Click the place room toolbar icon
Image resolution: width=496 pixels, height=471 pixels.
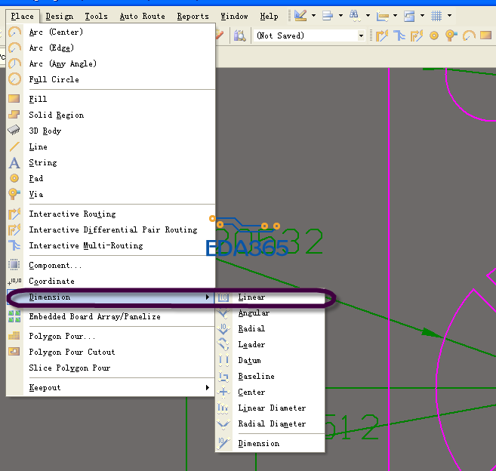click(x=409, y=16)
